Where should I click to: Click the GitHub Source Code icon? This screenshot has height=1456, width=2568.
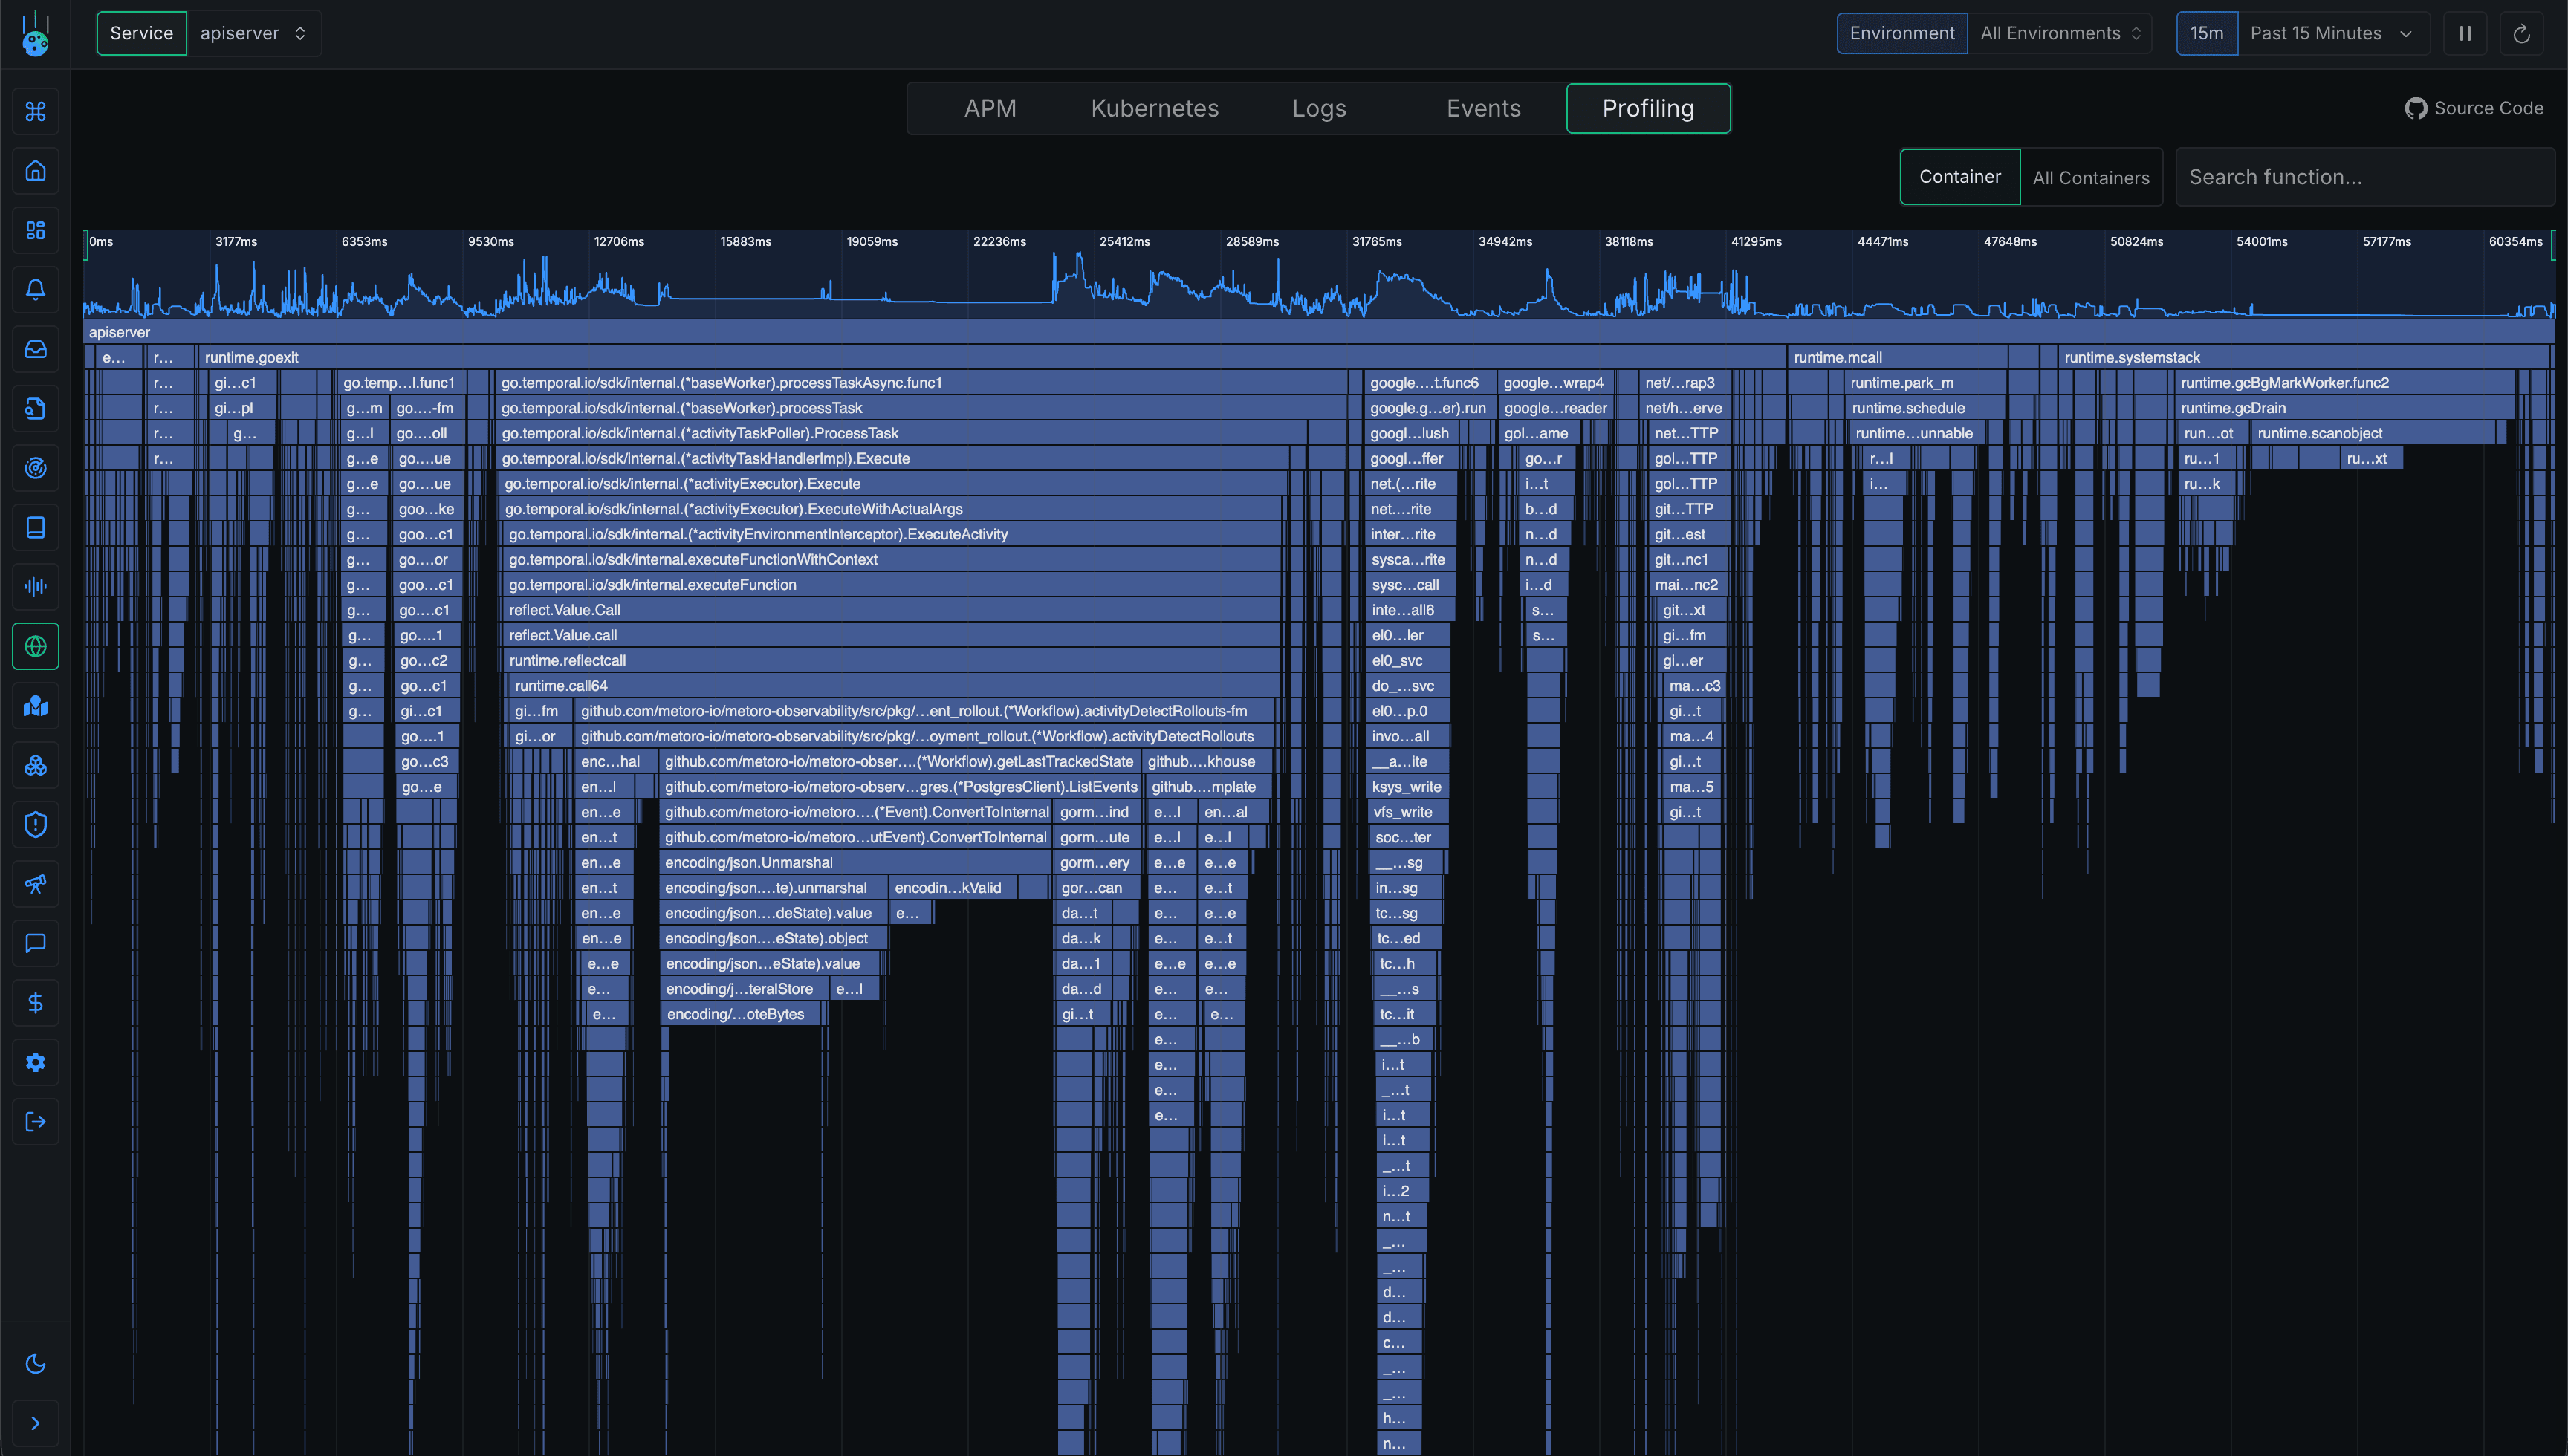[x=2418, y=108]
